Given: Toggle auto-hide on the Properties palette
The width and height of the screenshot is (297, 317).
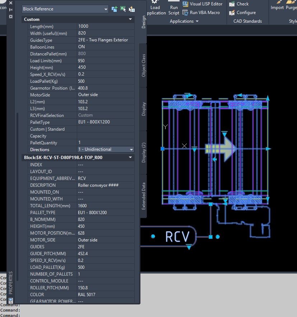Looking at the screenshot, I should click(x=10, y=10).
